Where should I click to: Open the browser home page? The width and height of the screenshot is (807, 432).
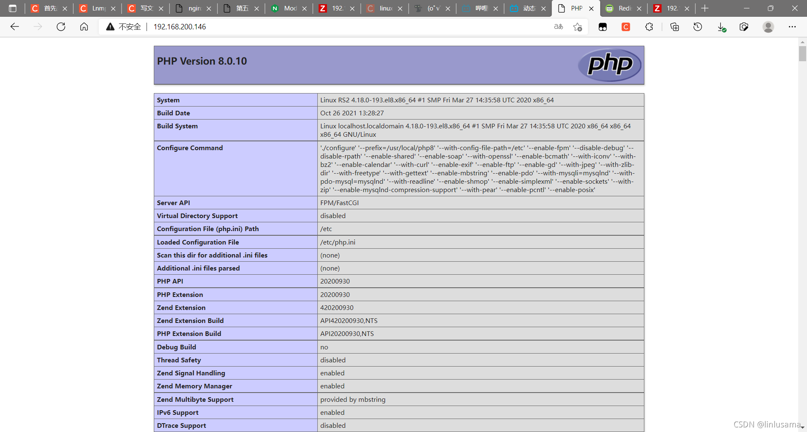coord(84,27)
